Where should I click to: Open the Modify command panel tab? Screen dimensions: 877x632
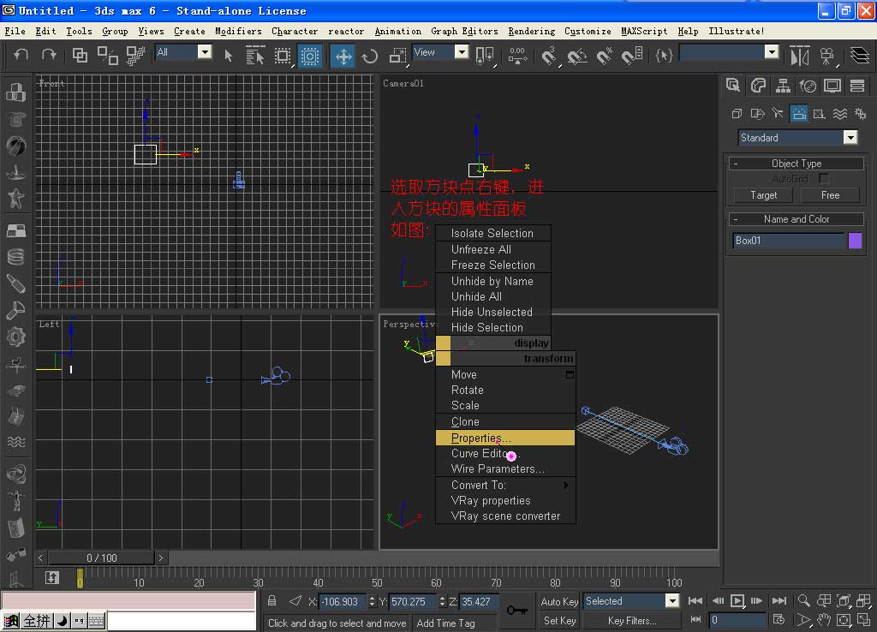point(758,86)
